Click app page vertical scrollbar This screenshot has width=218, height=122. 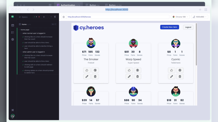click(196, 44)
